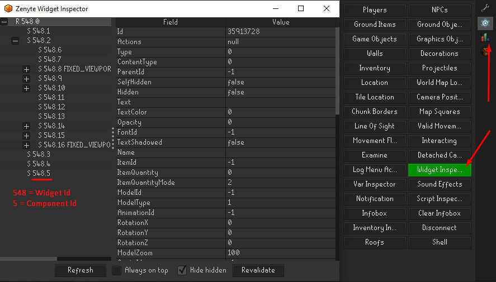Toggle the Ground Items button
The height and width of the screenshot is (282, 496).
click(x=375, y=25)
